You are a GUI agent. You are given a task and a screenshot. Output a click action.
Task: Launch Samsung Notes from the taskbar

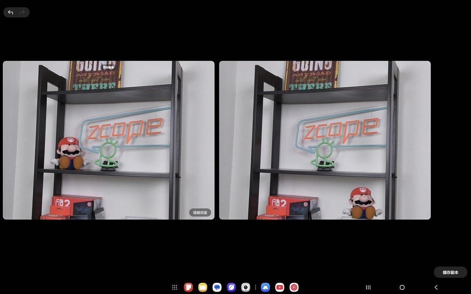click(x=188, y=288)
